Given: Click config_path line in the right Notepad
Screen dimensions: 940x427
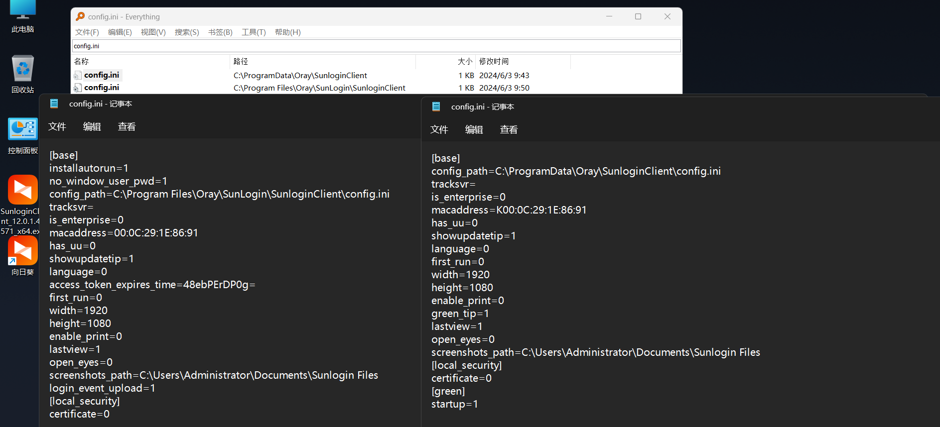Looking at the screenshot, I should coord(576,171).
